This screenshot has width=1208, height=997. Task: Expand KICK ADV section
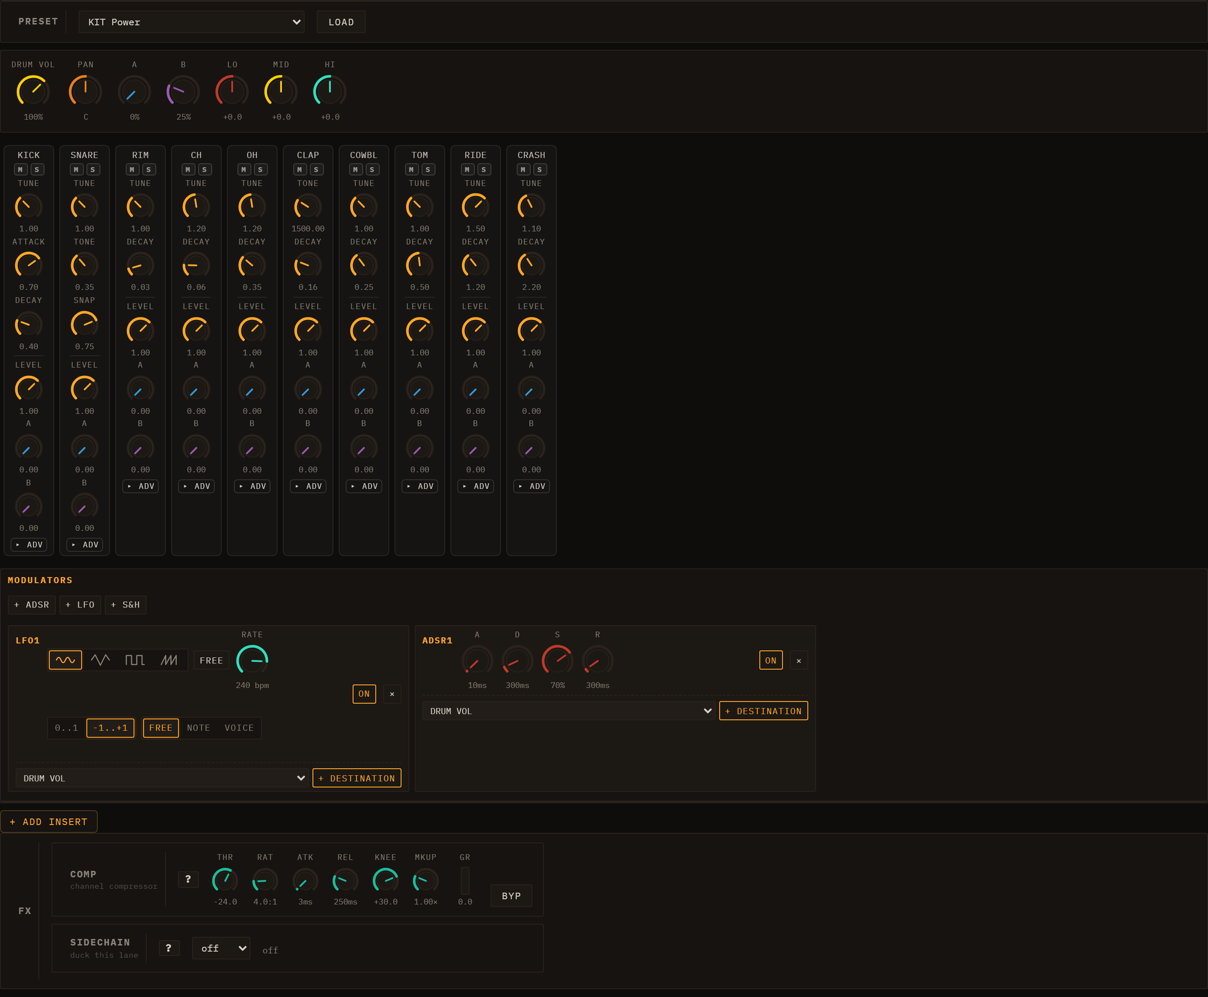[29, 544]
